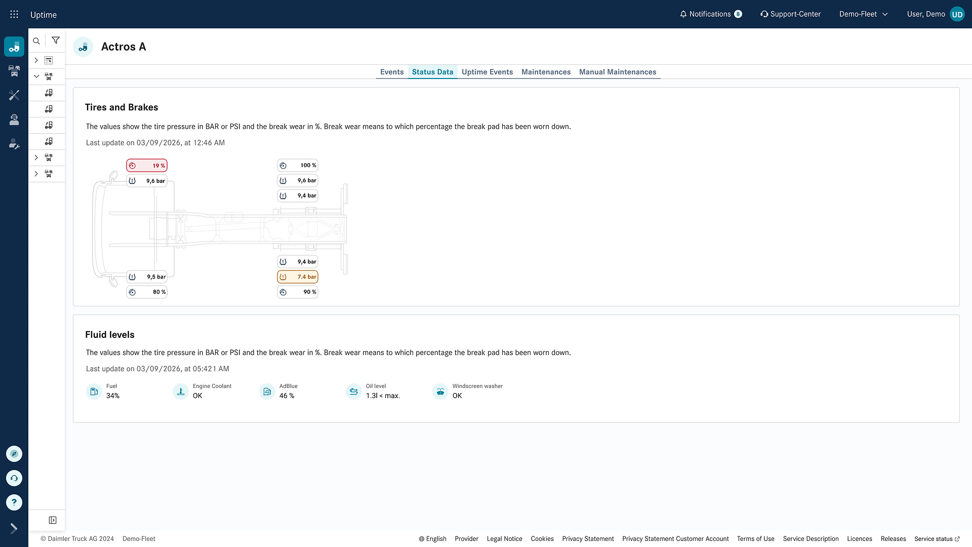This screenshot has width=972, height=547.
Task: Open the Provider footer link
Action: click(x=467, y=539)
